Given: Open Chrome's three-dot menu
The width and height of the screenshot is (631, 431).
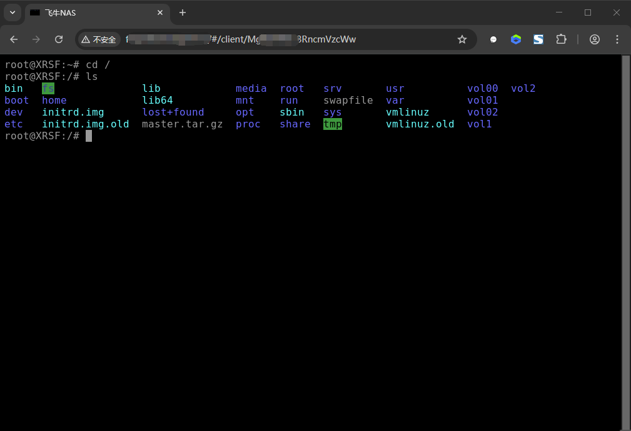Looking at the screenshot, I should 617,39.
